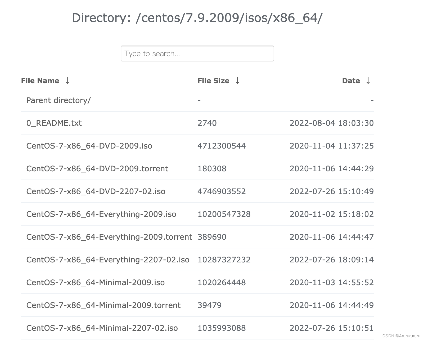Image resolution: width=424 pixels, height=340 pixels.
Task: Click date 2020-11-06 14:44:49
Action: (x=332, y=305)
